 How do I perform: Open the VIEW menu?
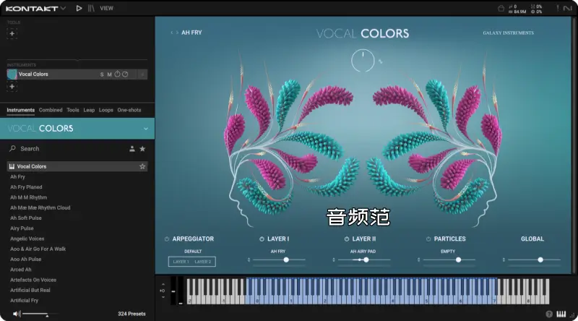click(106, 8)
